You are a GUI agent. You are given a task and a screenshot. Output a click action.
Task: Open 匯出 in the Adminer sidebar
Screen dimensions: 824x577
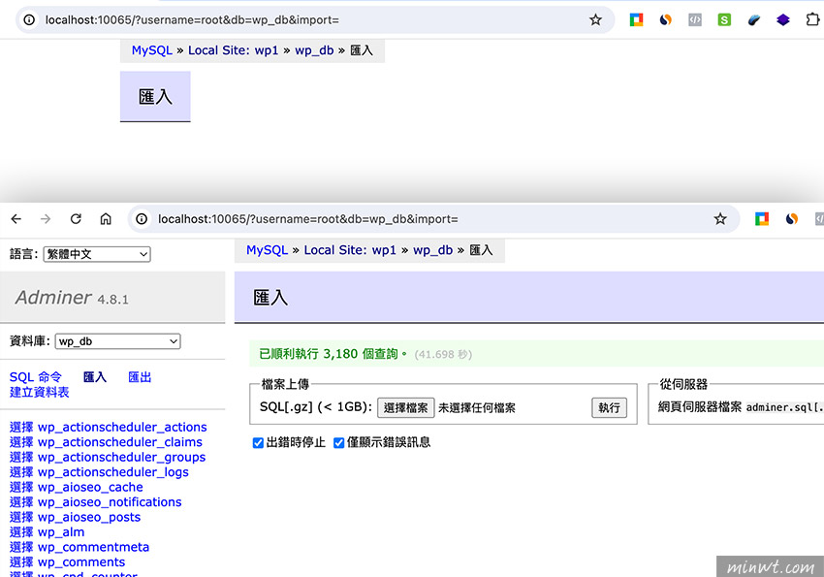pyautogui.click(x=140, y=377)
